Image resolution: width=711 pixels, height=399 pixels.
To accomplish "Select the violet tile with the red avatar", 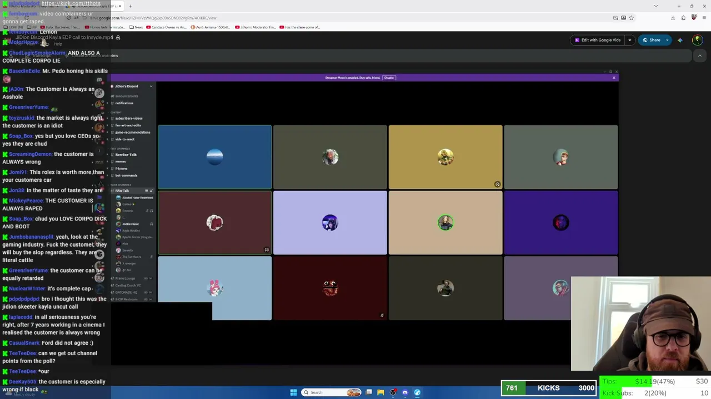I will point(561,223).
